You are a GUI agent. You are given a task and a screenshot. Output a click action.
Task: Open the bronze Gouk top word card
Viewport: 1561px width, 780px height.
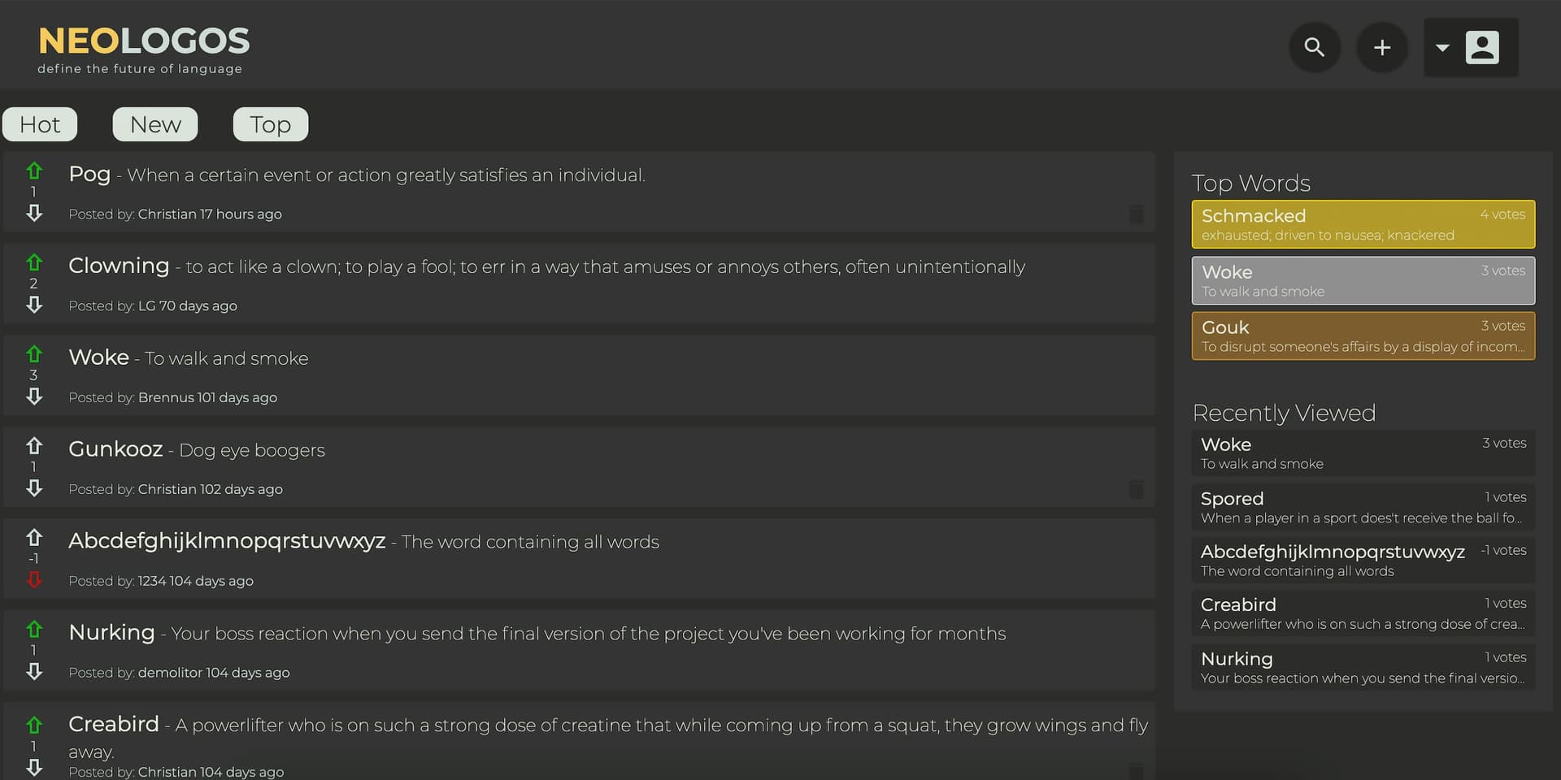coord(1363,336)
